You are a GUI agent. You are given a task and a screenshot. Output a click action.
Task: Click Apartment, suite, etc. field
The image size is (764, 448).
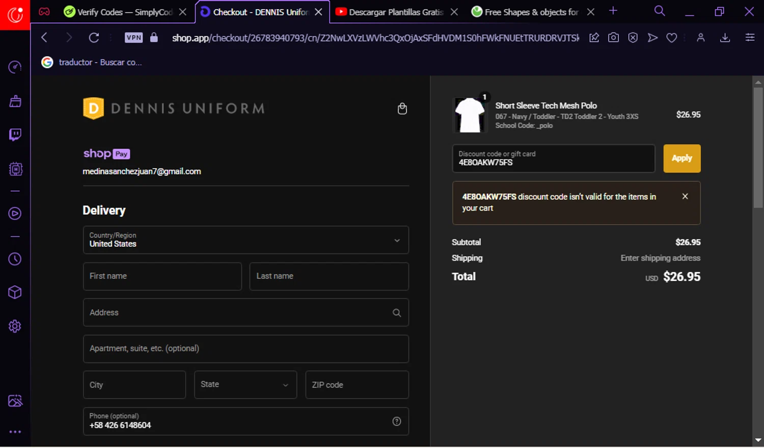point(245,349)
